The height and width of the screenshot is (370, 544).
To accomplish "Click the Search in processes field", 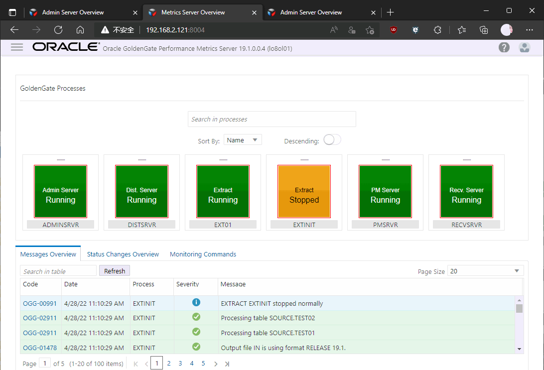I will point(272,120).
